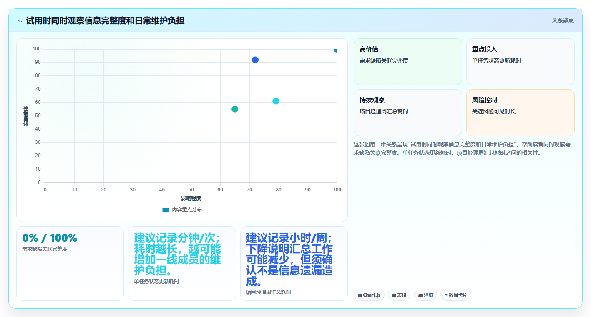Click 项目经理周汇总耗时 in the 持续观察 card
Image resolution: width=591 pixels, height=317 pixels.
384,112
